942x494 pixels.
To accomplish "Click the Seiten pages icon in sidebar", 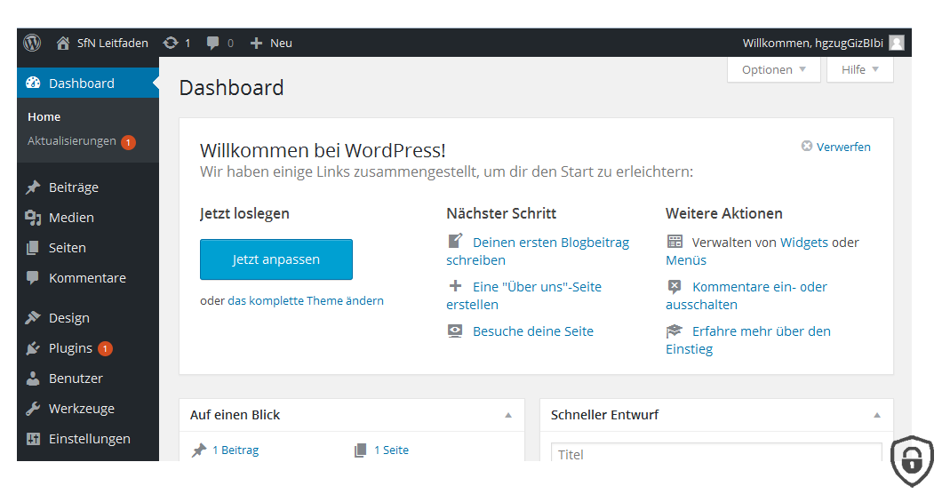I will pos(33,248).
